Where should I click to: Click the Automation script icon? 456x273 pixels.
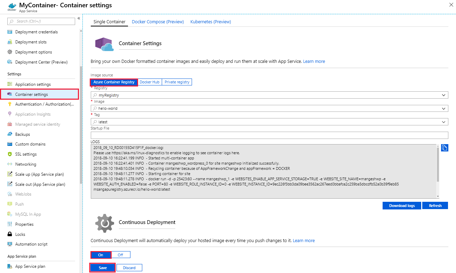[10, 244]
